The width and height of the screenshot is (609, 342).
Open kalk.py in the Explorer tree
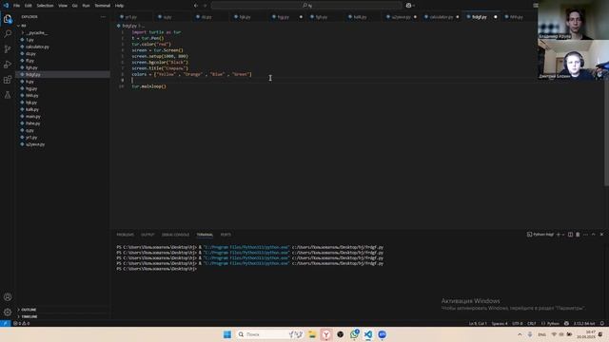tap(32, 109)
